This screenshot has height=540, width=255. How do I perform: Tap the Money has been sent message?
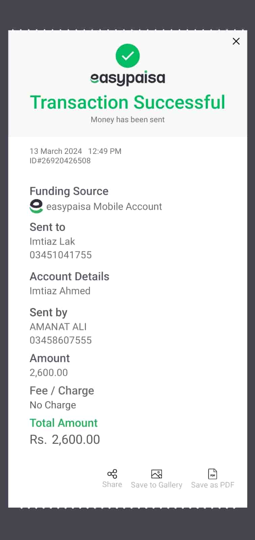[x=128, y=119]
